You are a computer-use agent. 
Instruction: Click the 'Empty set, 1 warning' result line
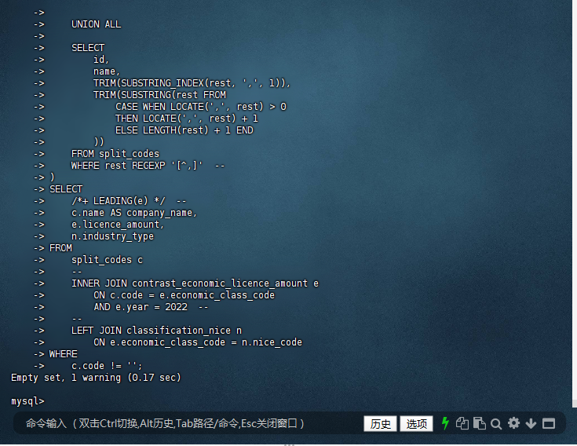96,378
